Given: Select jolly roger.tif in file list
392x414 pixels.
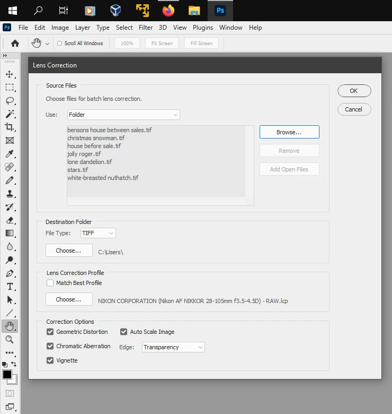Looking at the screenshot, I should pos(84,154).
